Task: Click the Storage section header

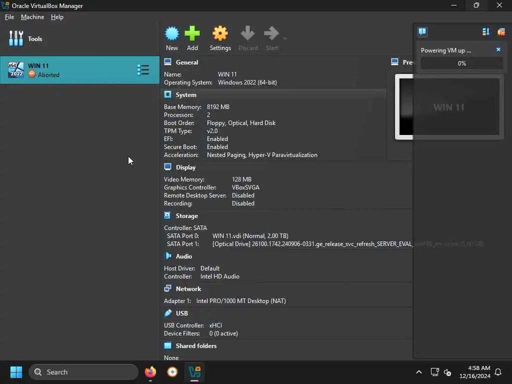Action: [187, 216]
